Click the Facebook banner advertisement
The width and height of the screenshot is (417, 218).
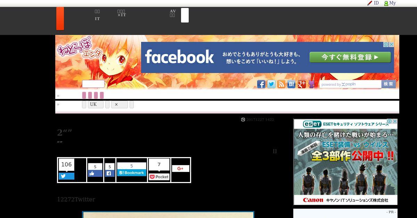pyautogui.click(x=268, y=57)
